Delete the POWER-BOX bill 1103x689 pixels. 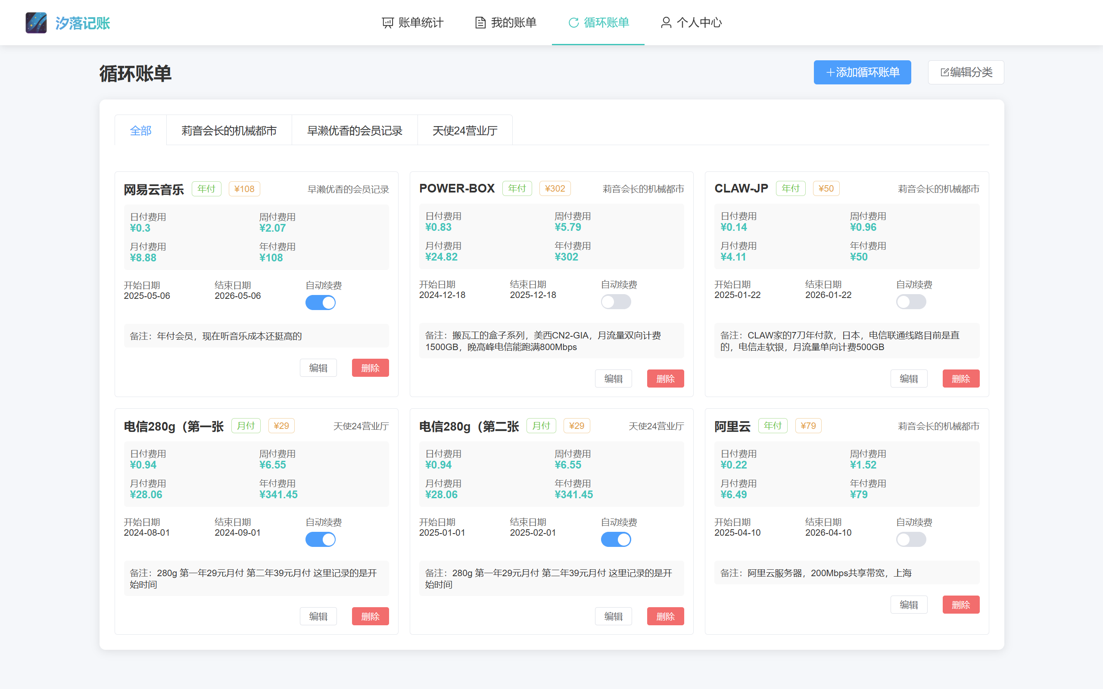pos(665,379)
